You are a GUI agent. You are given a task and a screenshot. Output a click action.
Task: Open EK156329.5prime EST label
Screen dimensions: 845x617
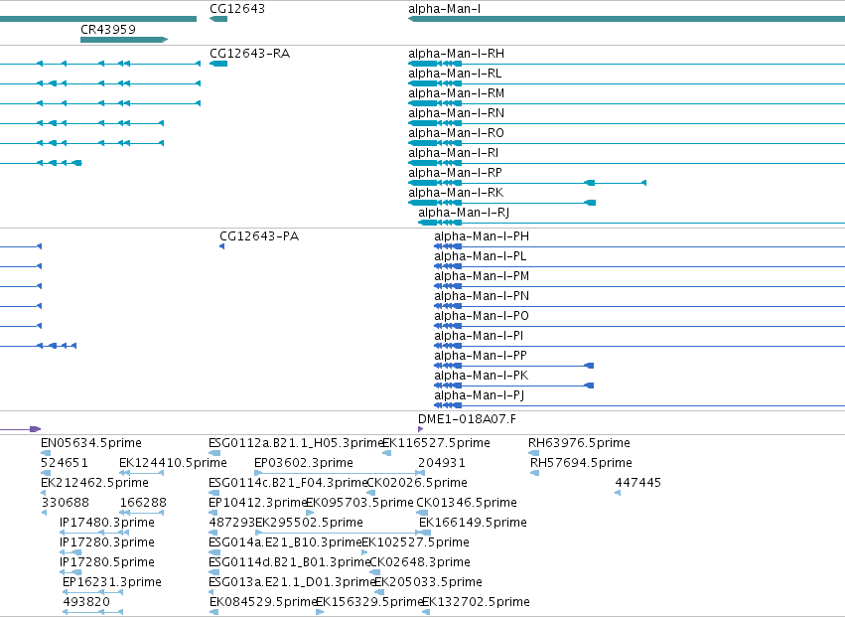point(369,602)
